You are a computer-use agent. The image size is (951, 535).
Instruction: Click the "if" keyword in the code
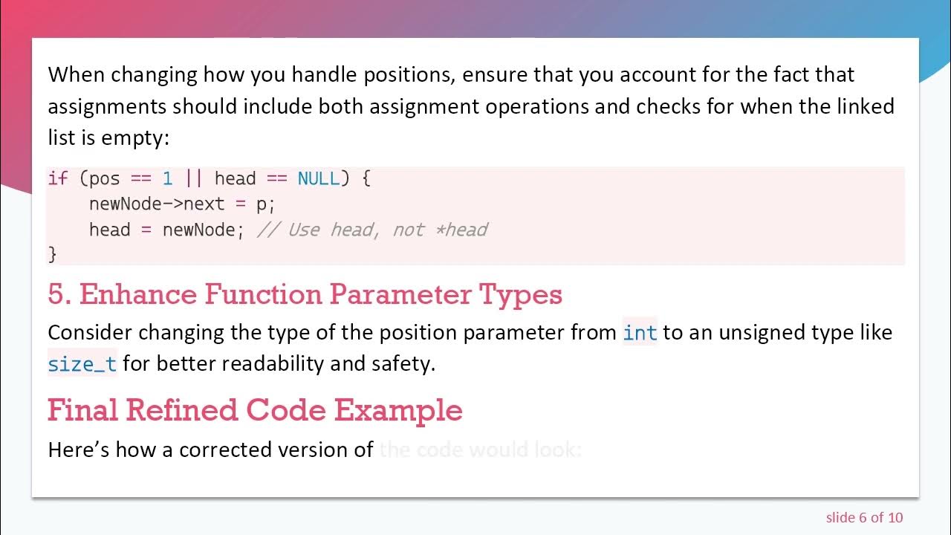[57, 179]
